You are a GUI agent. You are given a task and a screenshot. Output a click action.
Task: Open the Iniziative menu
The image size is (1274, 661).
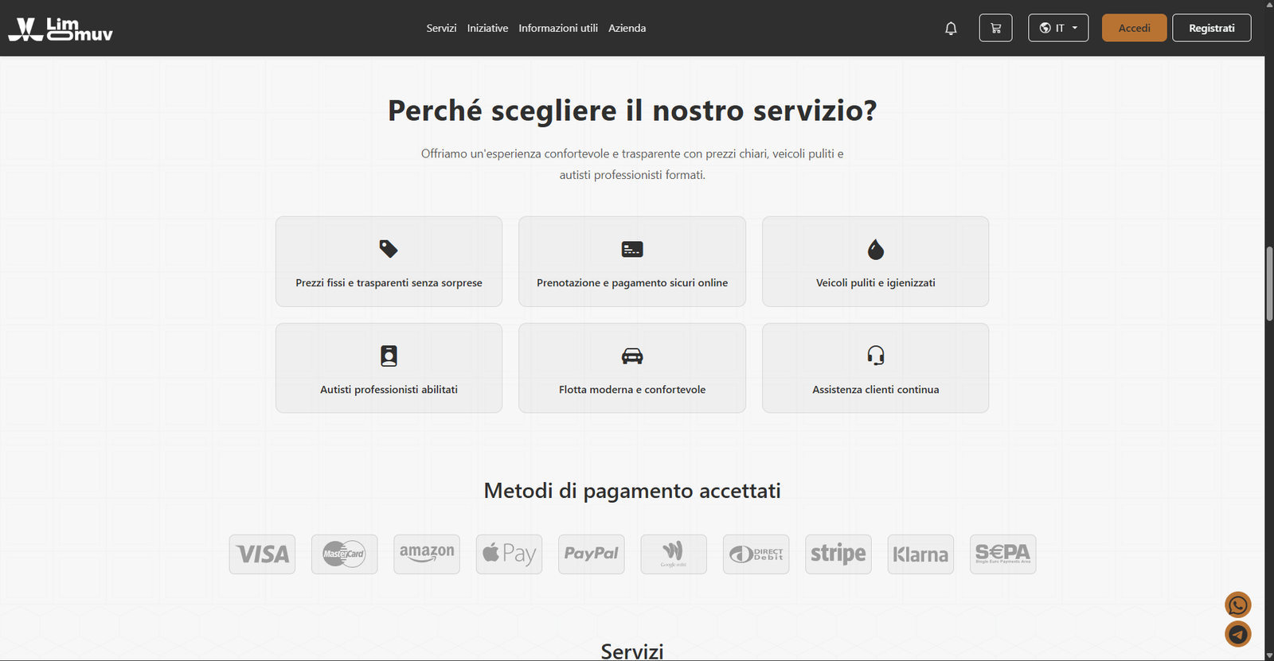[487, 28]
